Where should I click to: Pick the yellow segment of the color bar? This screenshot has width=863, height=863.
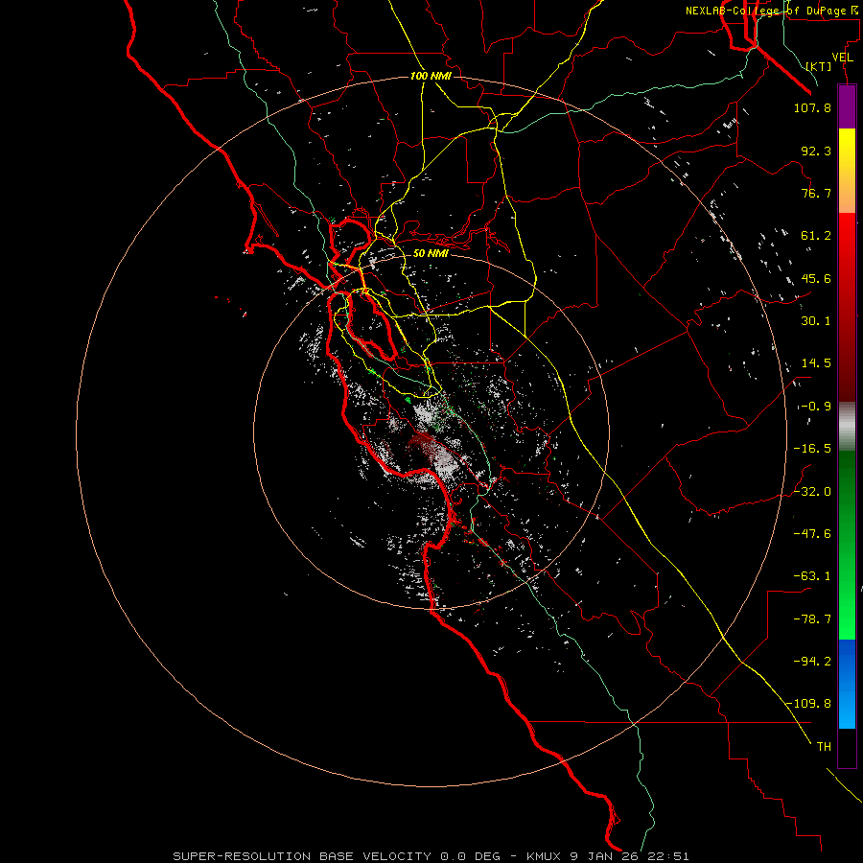(847, 171)
